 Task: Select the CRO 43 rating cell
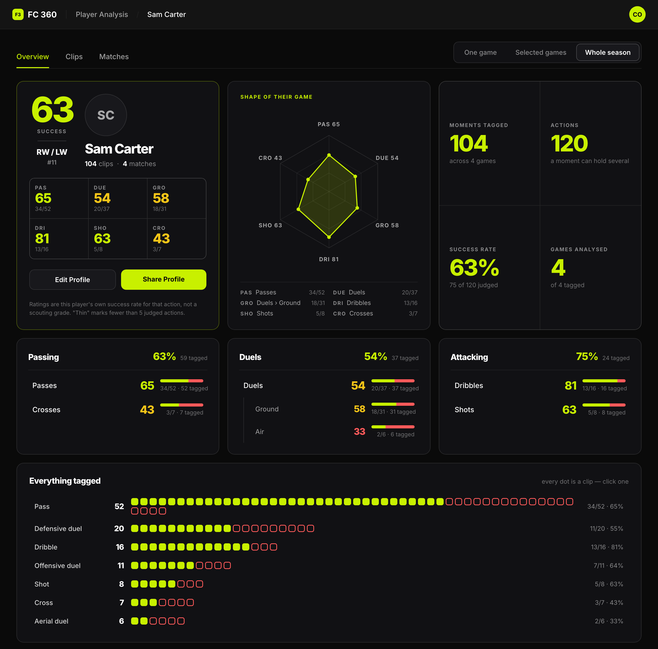click(177, 238)
